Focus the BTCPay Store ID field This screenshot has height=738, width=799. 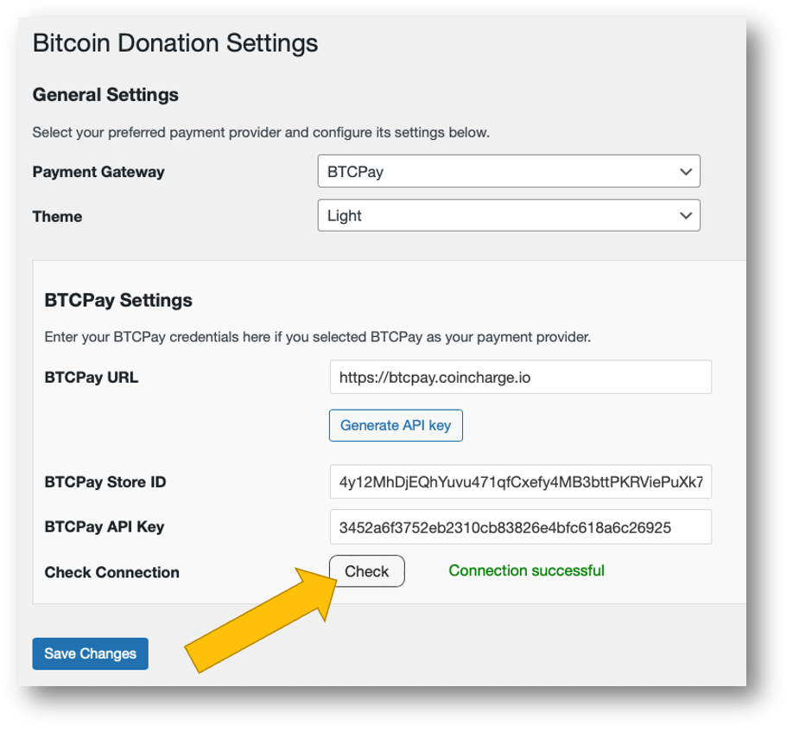[520, 482]
